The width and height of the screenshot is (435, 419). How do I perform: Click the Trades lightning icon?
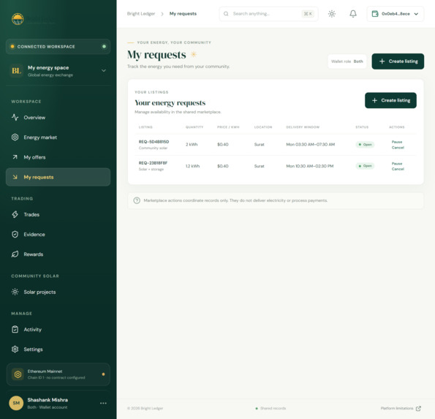click(x=15, y=214)
